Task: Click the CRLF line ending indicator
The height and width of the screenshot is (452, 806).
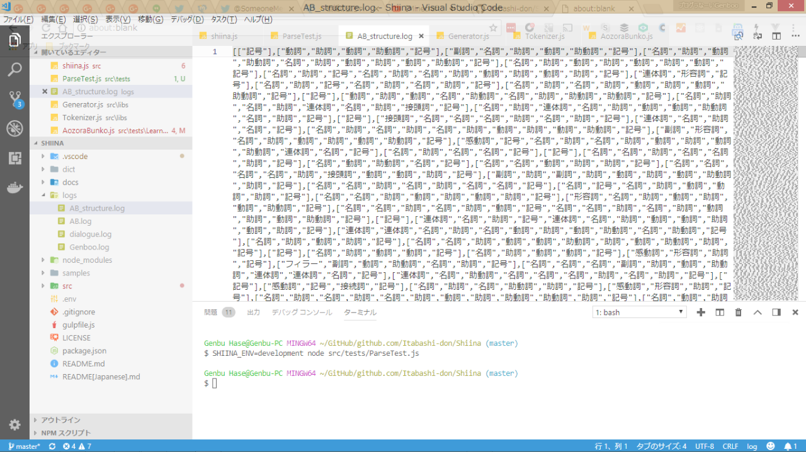Action: (x=730, y=446)
